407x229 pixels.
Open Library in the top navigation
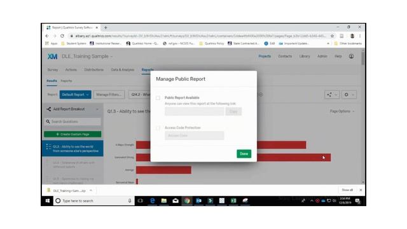click(x=305, y=57)
